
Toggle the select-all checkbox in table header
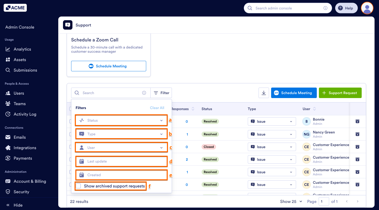coord(70,109)
